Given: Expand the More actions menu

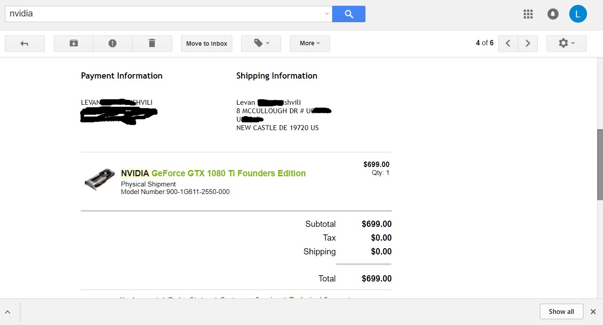Looking at the screenshot, I should [x=309, y=44].
